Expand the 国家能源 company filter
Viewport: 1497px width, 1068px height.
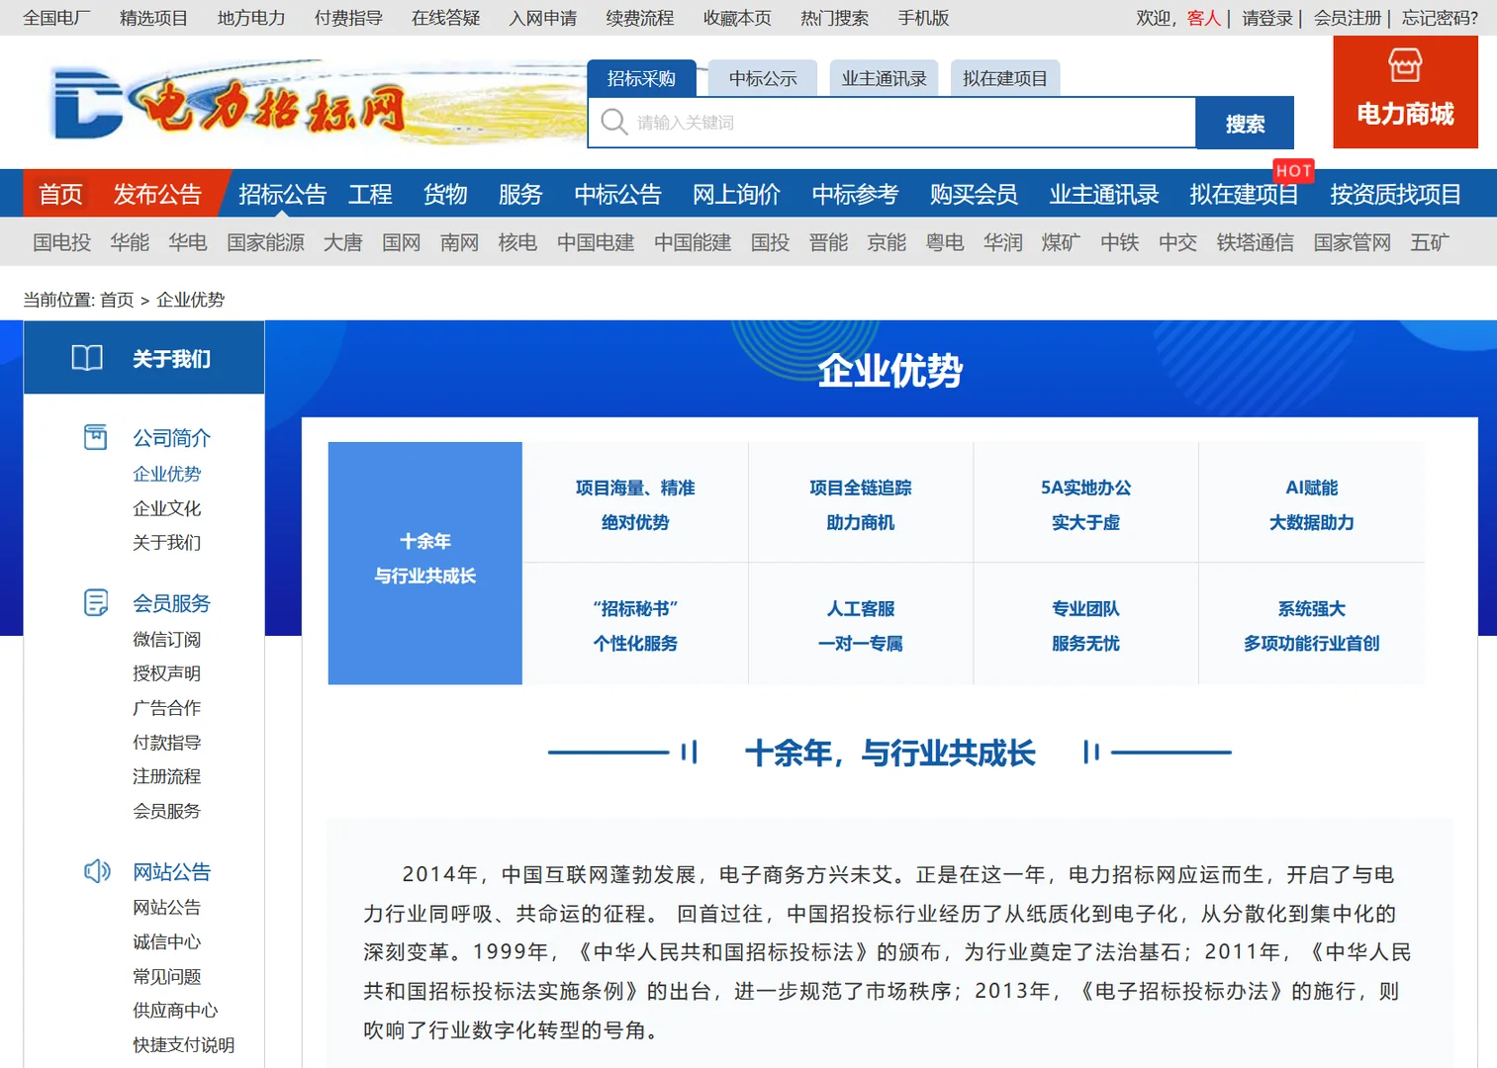coord(264,242)
